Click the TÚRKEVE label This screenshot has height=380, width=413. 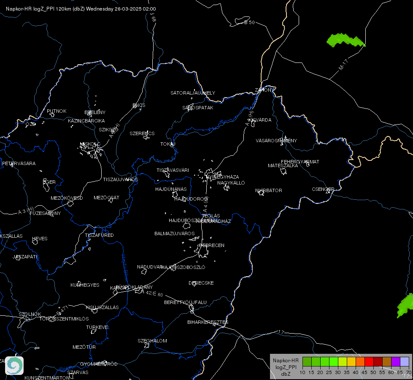coord(97,327)
